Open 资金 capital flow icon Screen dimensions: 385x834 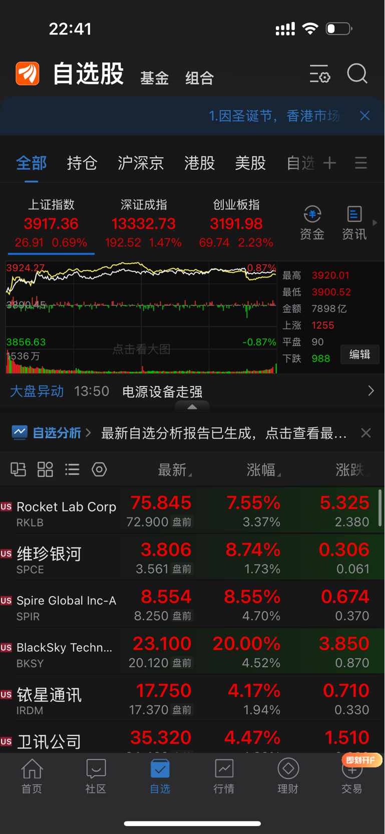coord(312,223)
